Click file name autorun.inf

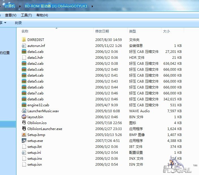(x=36, y=46)
